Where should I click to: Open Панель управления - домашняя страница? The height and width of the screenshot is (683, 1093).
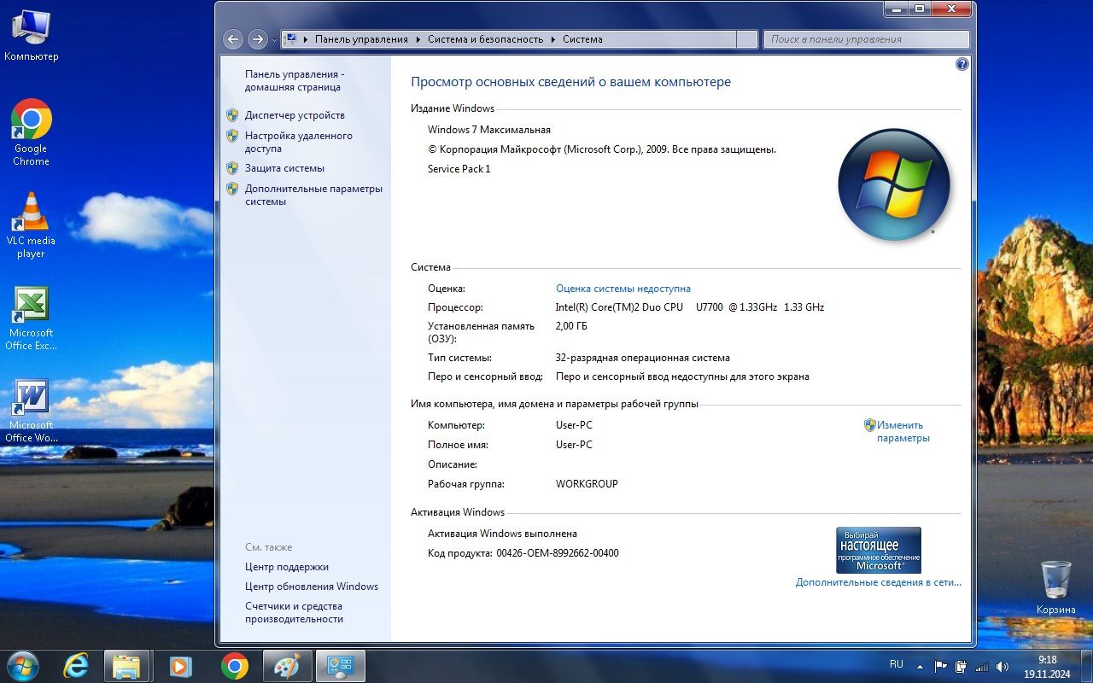point(295,80)
